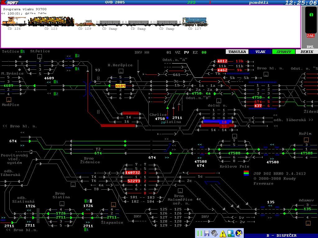Open the dolní n. station box icon
Image resolution: width=318 pixels, height=238 pixels.
tap(219, 101)
